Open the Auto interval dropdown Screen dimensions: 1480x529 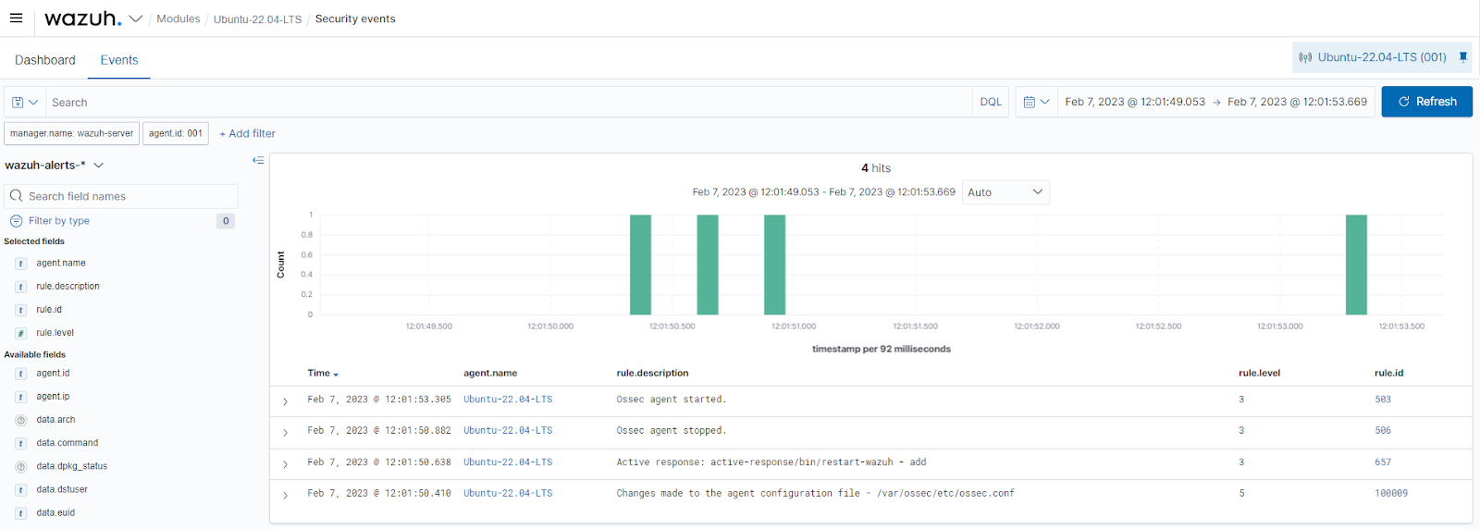1005,192
